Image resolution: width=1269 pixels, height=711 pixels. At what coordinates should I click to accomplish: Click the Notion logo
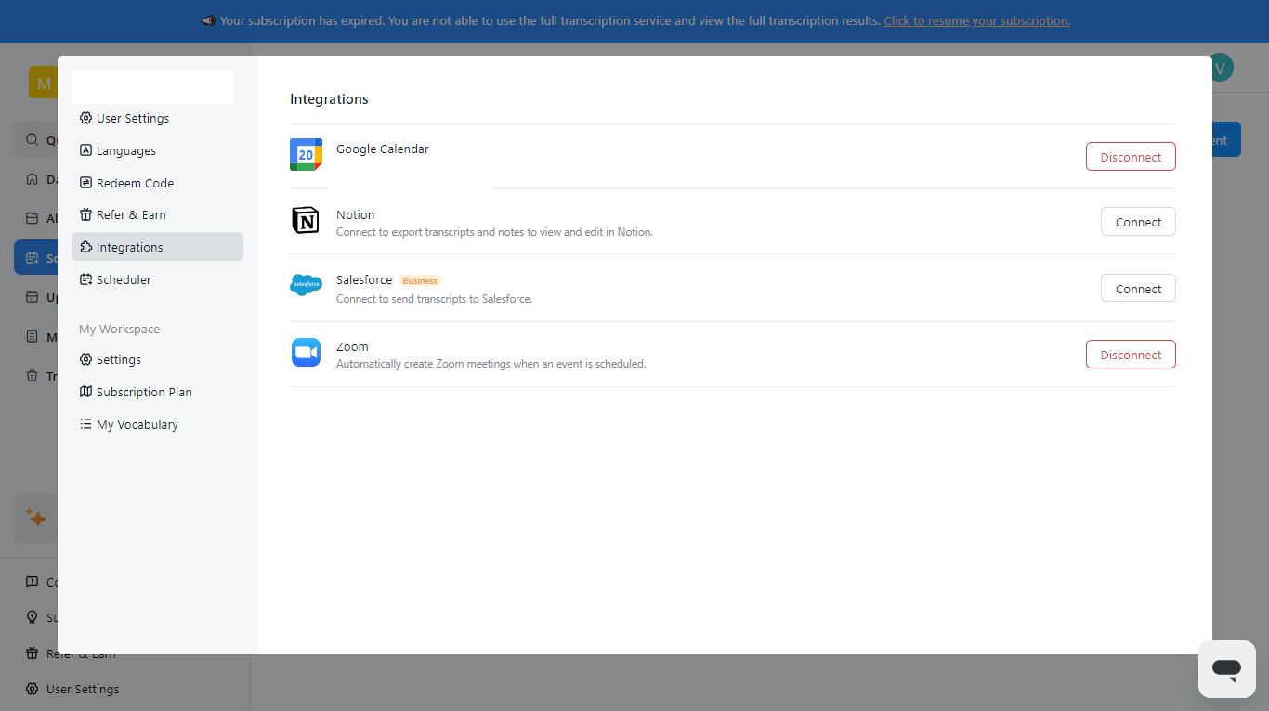306,220
